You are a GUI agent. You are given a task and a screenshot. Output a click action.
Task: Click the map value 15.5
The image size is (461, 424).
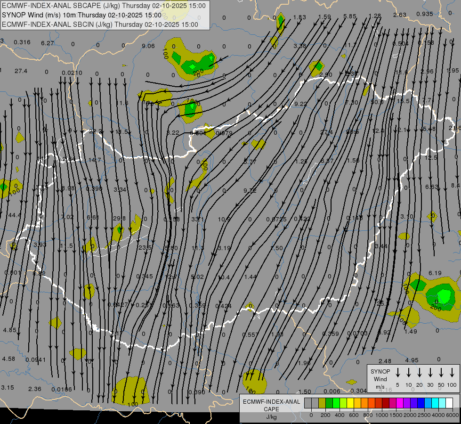pos(403,101)
